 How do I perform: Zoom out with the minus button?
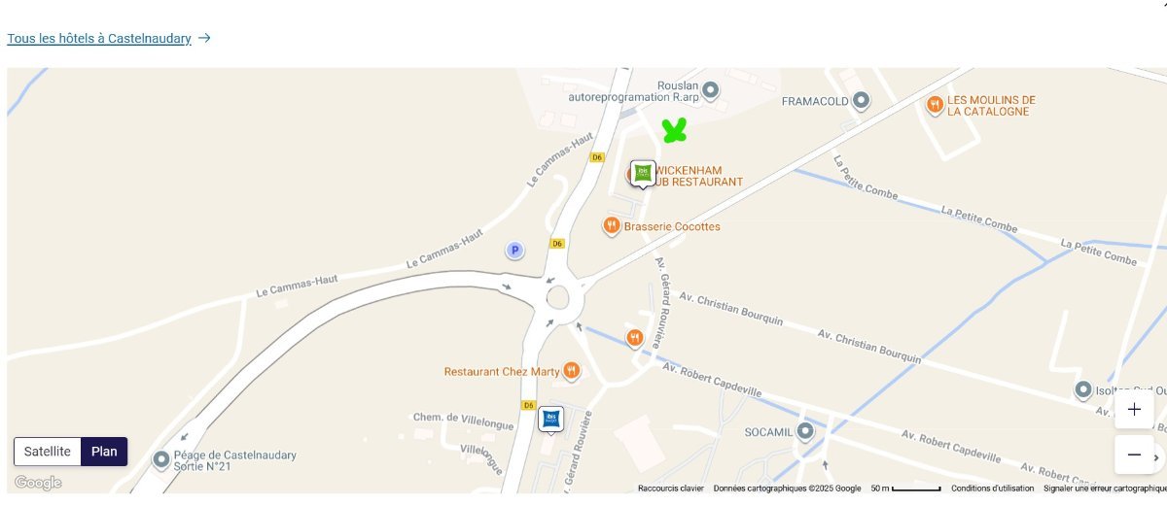1134,455
